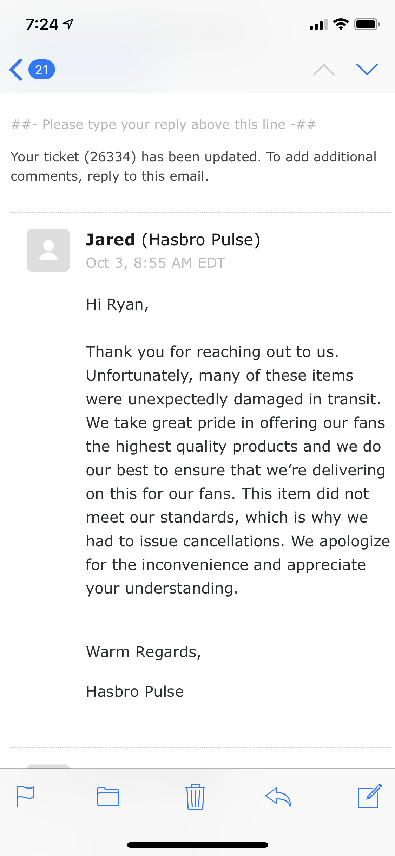Tap the cellular signal bars icon
The height and width of the screenshot is (856, 395).
coord(318,25)
